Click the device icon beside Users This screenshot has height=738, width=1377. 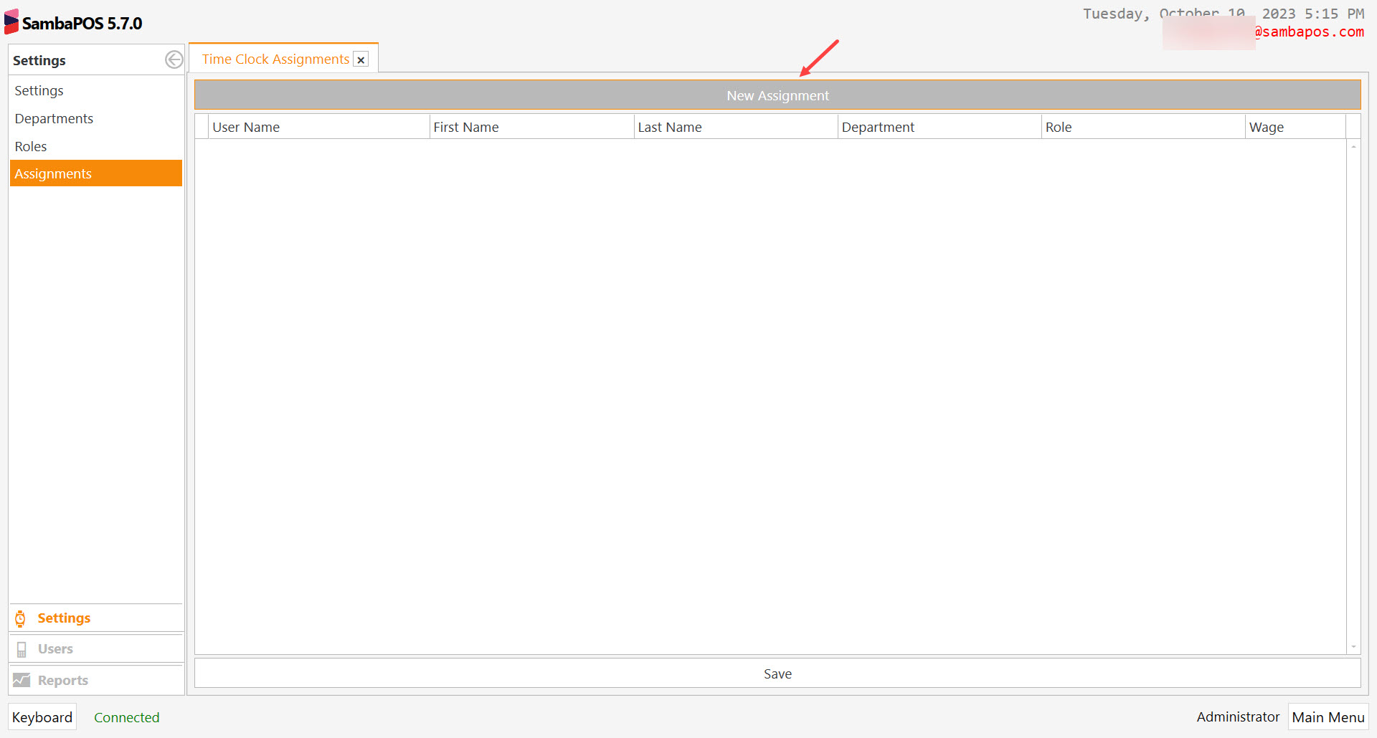coord(22,649)
